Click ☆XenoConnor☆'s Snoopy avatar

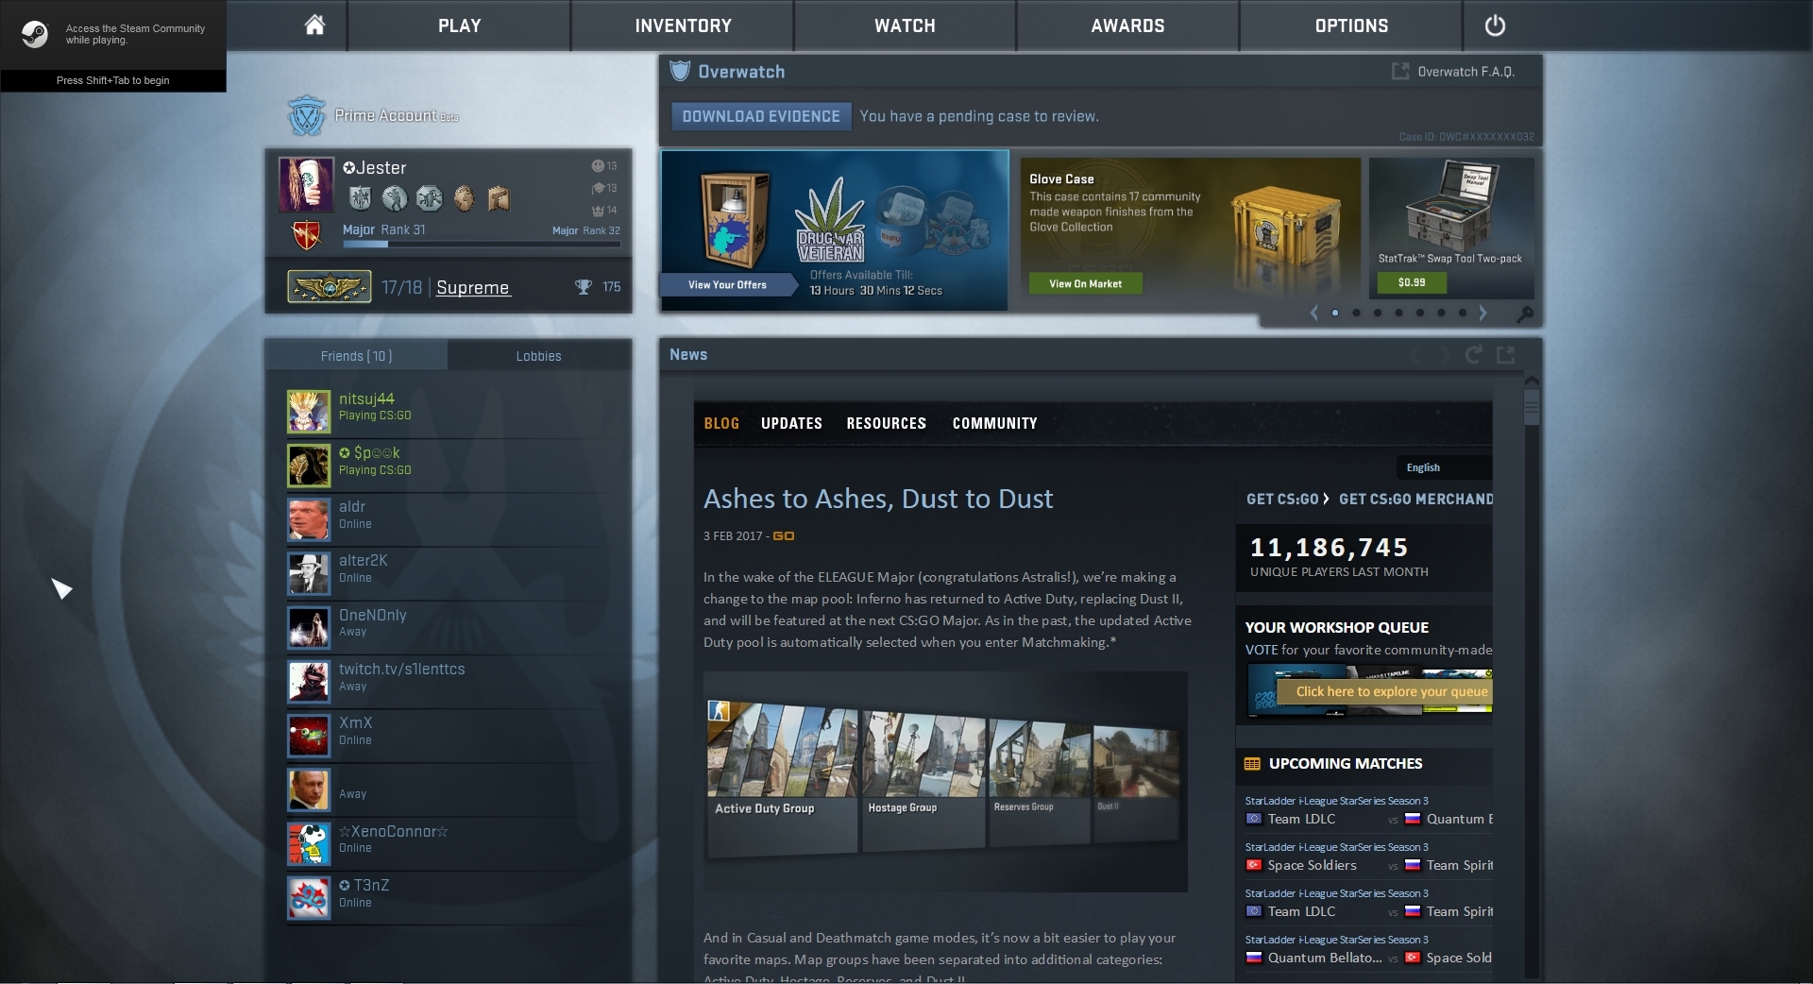(309, 844)
